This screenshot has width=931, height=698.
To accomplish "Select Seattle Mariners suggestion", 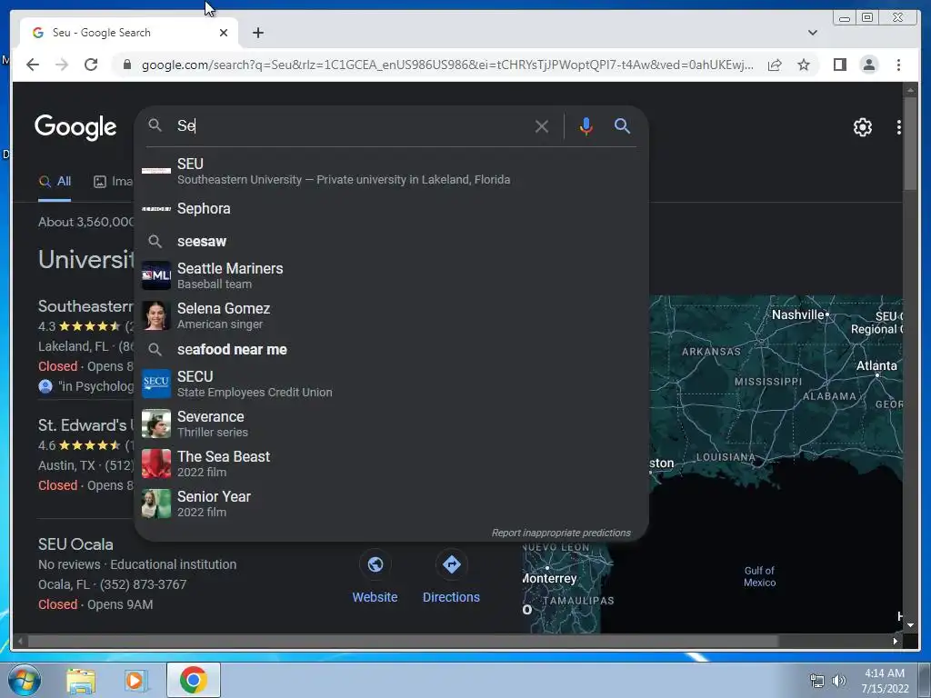I will [391, 275].
